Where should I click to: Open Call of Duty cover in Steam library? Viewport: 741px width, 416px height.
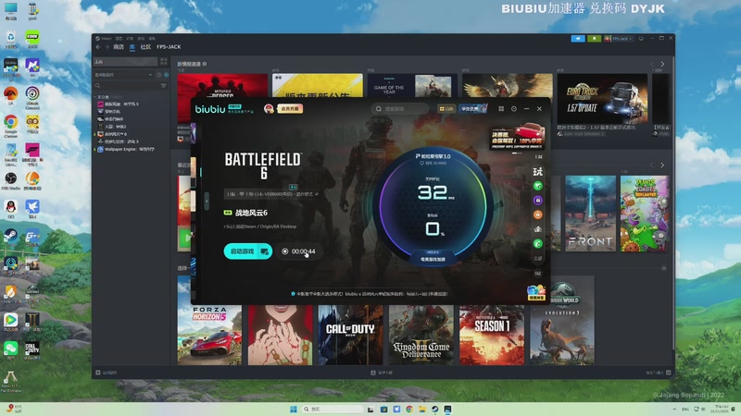[x=350, y=335]
